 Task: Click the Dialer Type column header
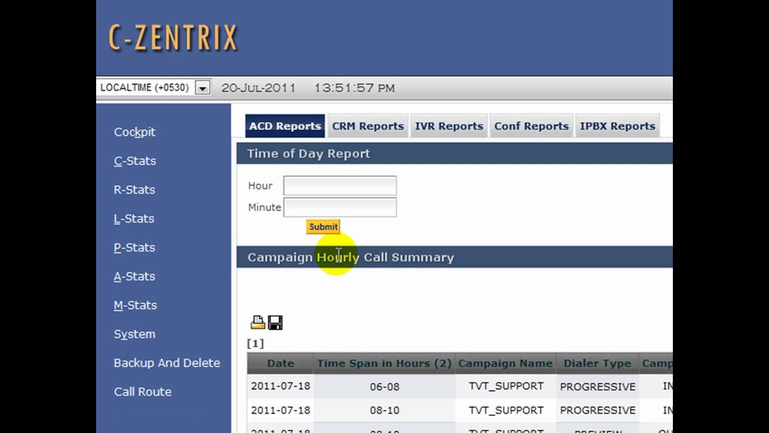click(x=597, y=363)
